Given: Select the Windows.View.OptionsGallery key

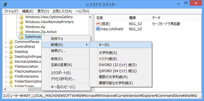Looking at the screenshot, I should pos(49,17).
